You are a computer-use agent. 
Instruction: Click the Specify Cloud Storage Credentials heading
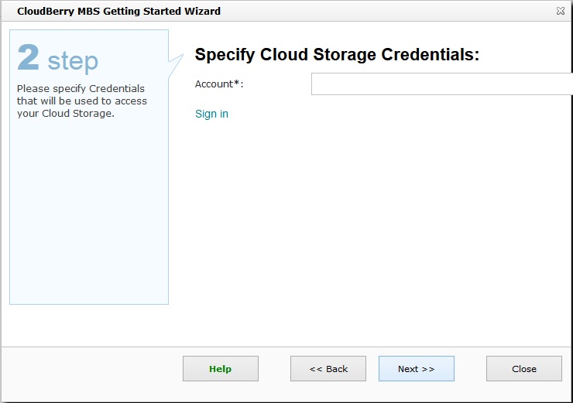click(337, 54)
